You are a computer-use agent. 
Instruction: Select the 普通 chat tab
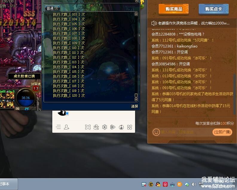(50, 8)
